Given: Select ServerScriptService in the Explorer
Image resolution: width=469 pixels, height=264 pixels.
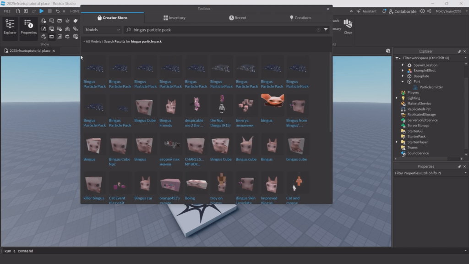Looking at the screenshot, I should click(422, 120).
